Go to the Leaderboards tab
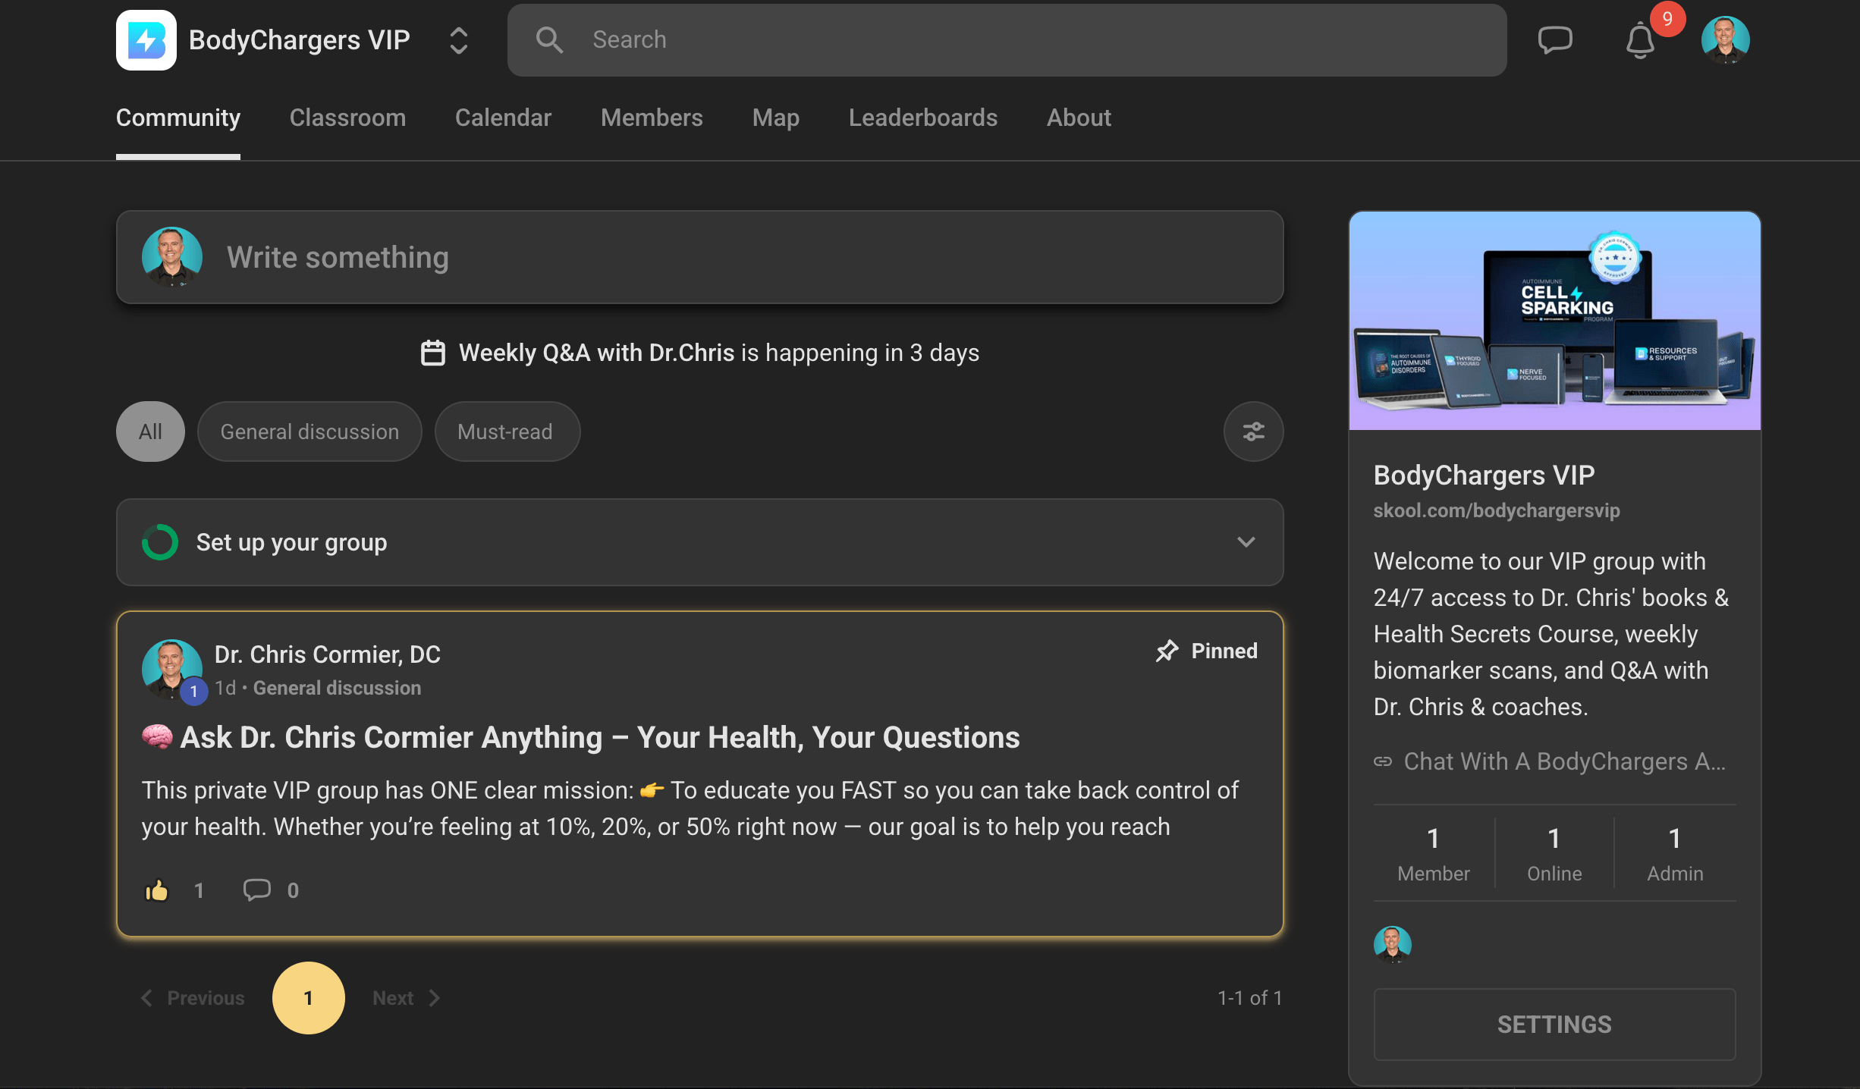 point(923,118)
